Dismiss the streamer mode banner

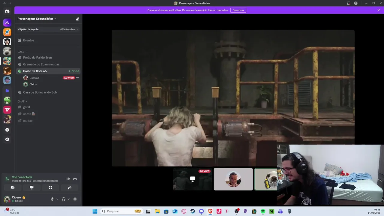click(x=379, y=10)
